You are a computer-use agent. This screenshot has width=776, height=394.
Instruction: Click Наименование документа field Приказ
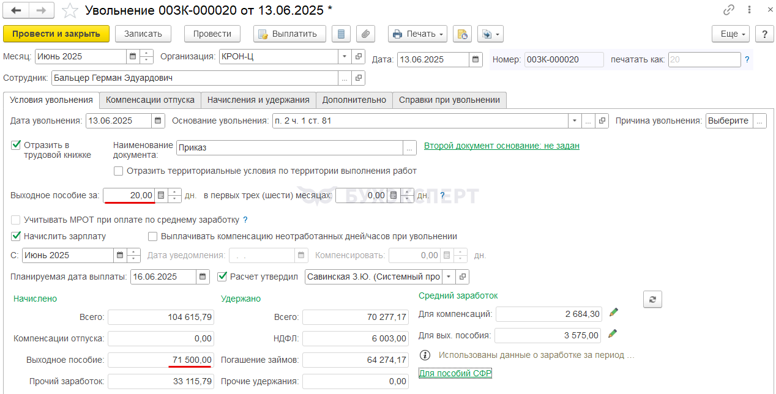point(289,147)
